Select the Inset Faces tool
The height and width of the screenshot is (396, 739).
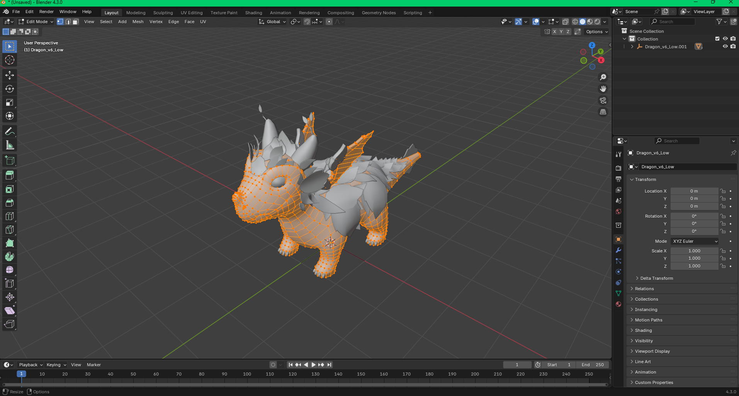click(x=10, y=189)
